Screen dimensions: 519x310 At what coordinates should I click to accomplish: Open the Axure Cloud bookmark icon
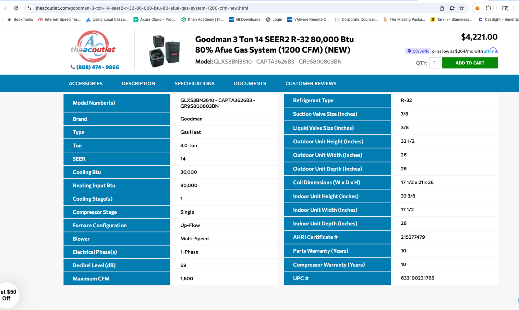[136, 19]
